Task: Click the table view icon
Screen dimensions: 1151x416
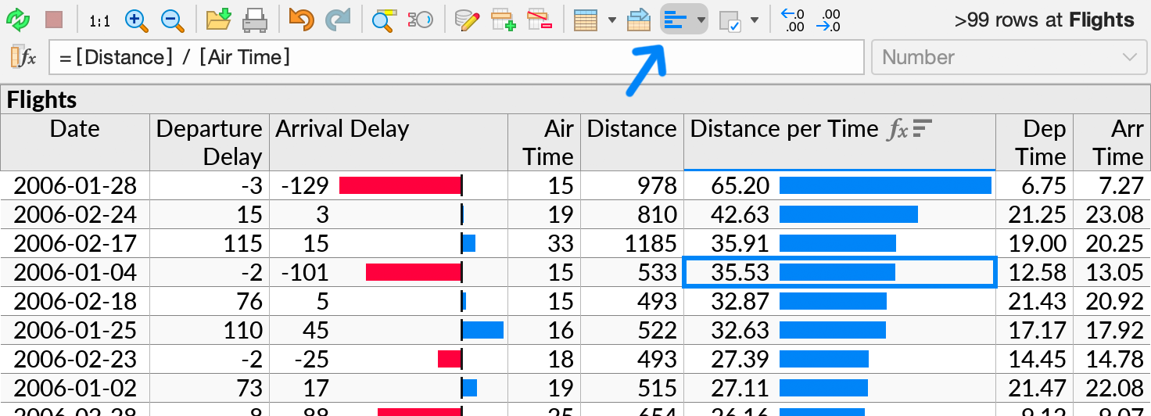Action: pyautogui.click(x=586, y=20)
